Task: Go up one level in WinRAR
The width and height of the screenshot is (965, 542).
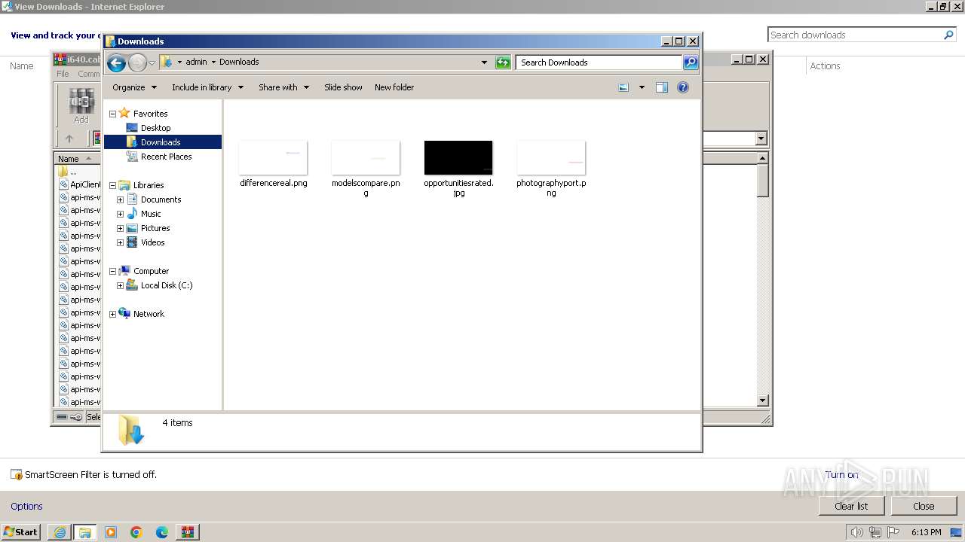Action: (69, 139)
